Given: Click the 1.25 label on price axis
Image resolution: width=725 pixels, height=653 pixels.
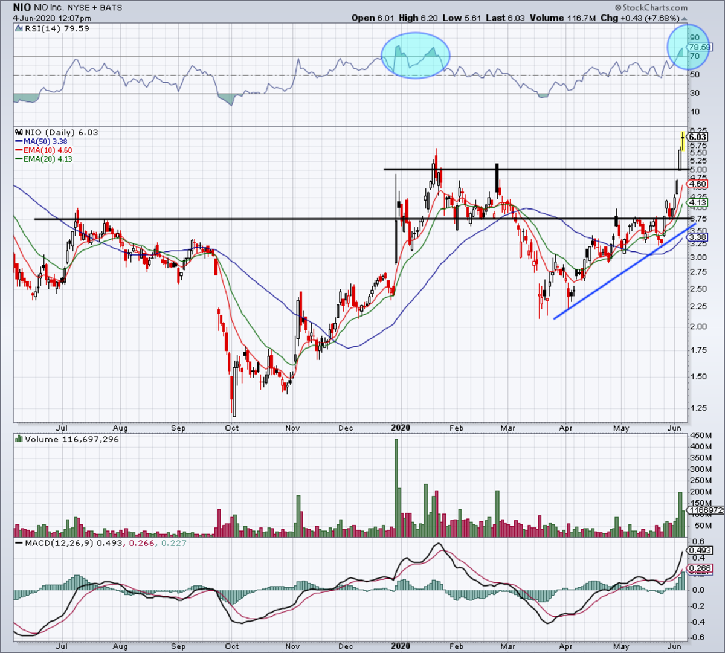Looking at the screenshot, I should tap(698, 408).
